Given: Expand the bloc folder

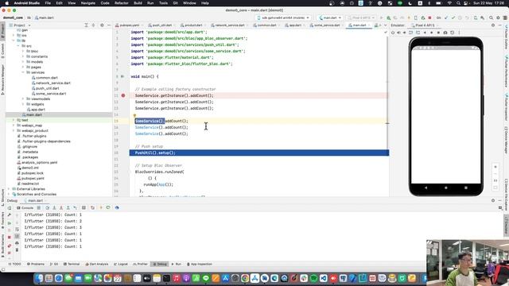Looking at the screenshot, I should pyautogui.click(x=23, y=51).
